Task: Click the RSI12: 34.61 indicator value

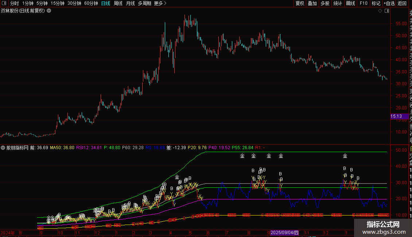Action: (x=89, y=148)
